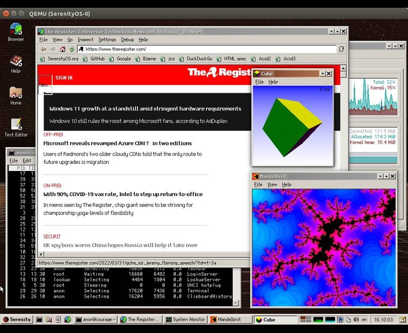Open Microsoft reveals revamped Azure CDN article

click(x=117, y=143)
